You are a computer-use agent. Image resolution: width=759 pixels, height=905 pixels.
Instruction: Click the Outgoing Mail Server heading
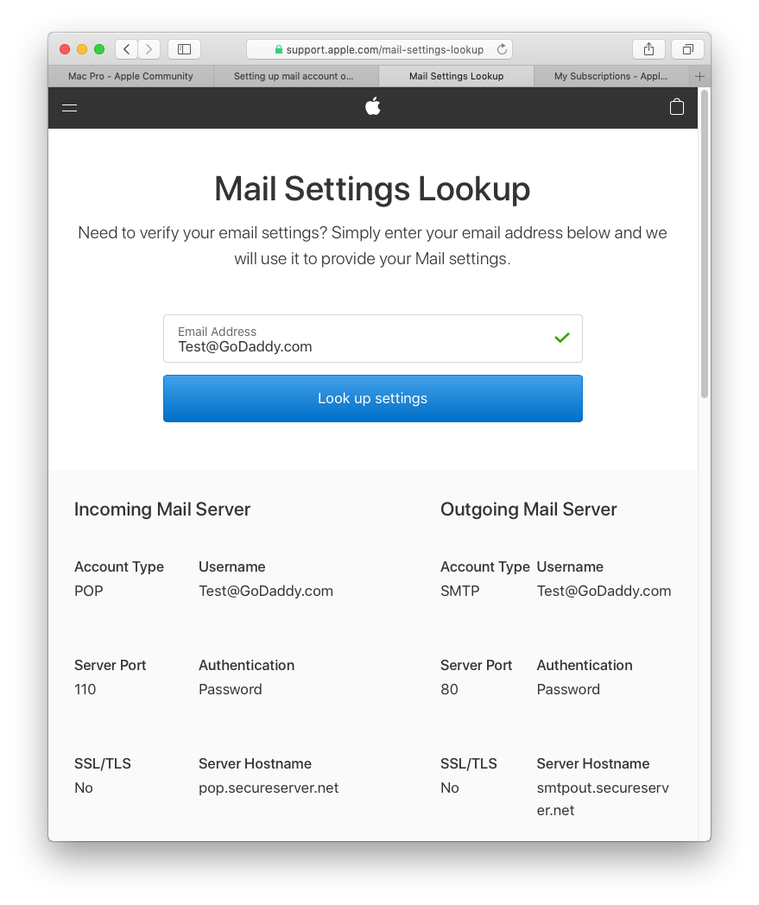coord(528,509)
